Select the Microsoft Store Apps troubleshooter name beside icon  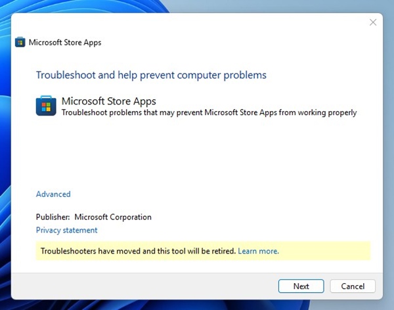(108, 101)
